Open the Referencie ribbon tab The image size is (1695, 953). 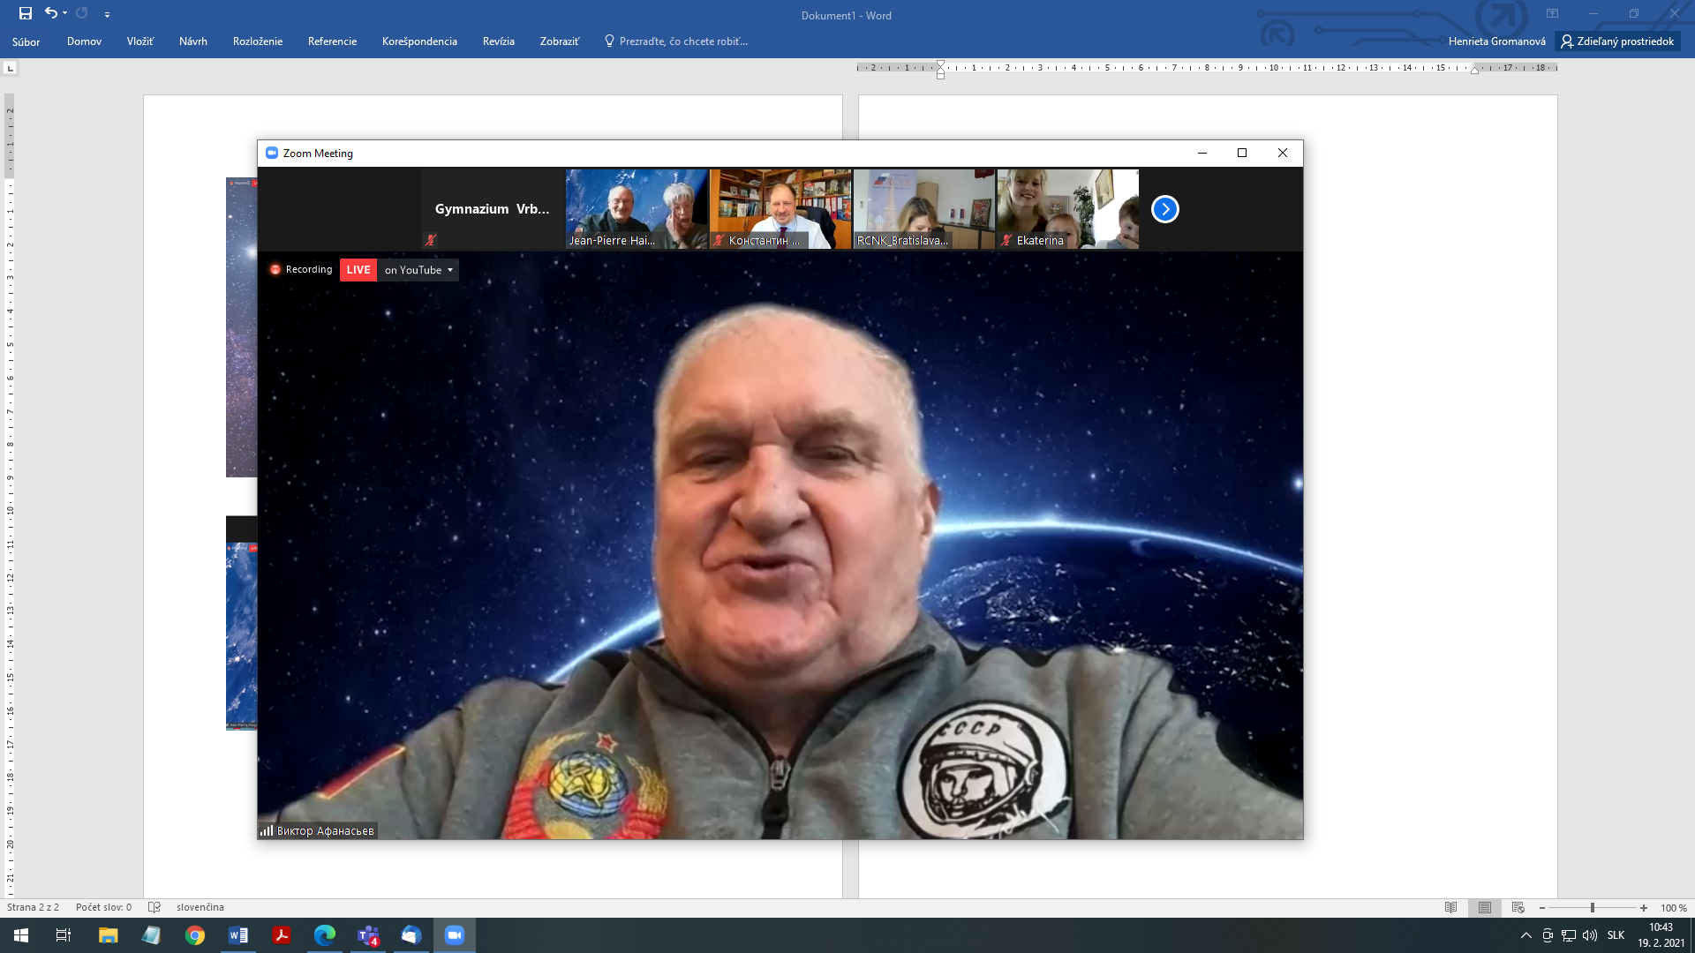[x=332, y=41]
